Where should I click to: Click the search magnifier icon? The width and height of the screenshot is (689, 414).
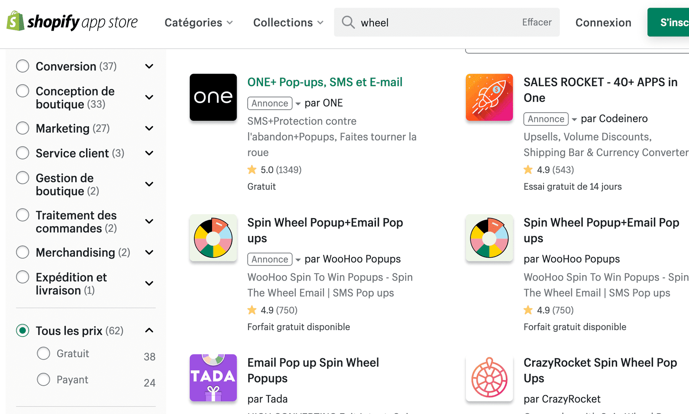click(x=348, y=22)
